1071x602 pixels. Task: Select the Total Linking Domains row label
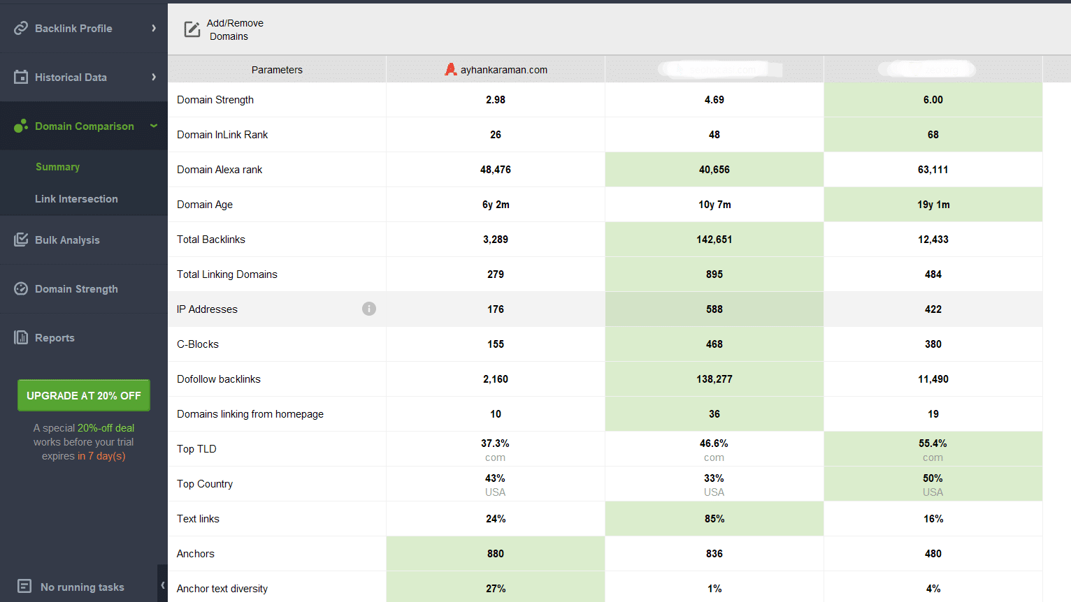tap(227, 274)
